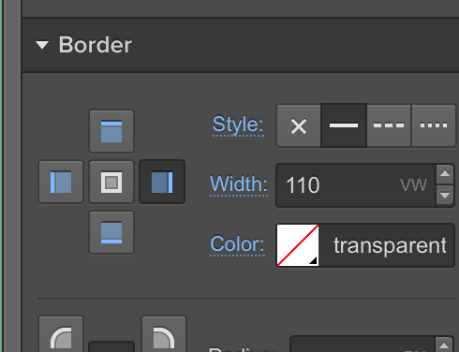Image resolution: width=459 pixels, height=352 pixels.
Task: Decrease border width with down arrow
Action: [445, 196]
